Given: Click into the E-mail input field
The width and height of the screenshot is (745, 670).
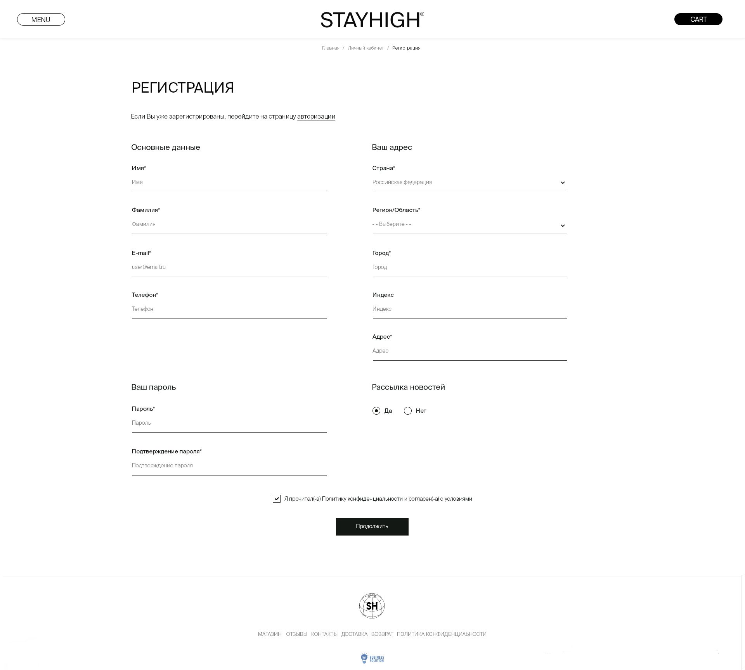Looking at the screenshot, I should [229, 267].
